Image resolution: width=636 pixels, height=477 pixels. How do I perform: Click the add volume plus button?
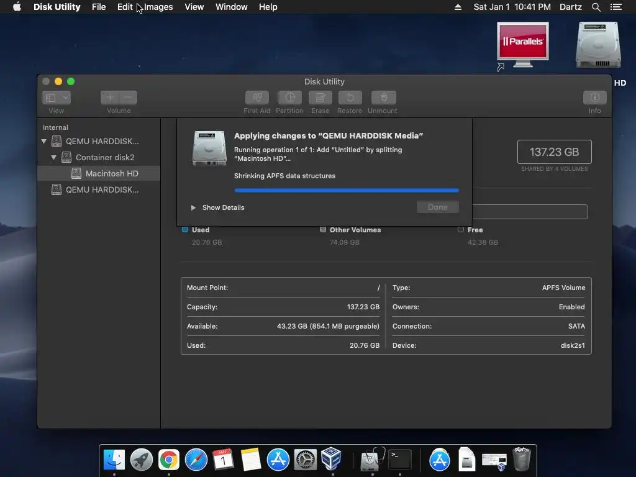click(109, 98)
